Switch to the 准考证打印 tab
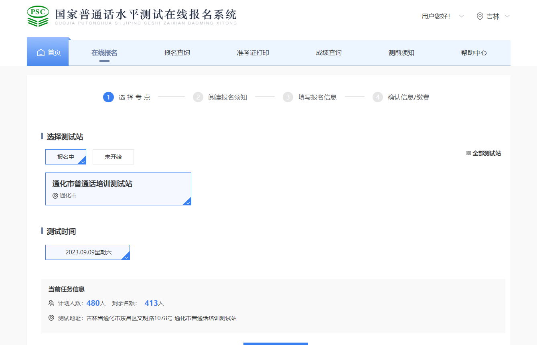The width and height of the screenshot is (537, 345). coord(253,53)
